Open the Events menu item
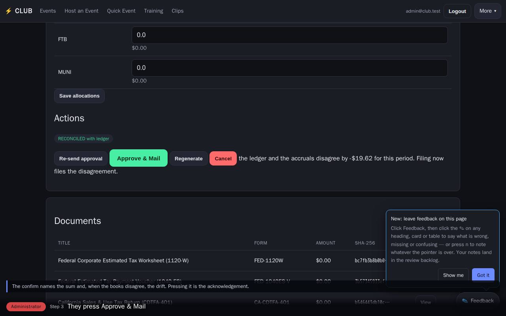Viewport: 506px width, 316px height. point(48,11)
